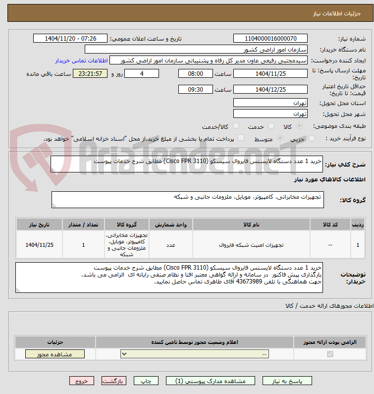Select the کالا radio button
Image resolution: width=374 pixels, height=394 pixels.
coord(299,126)
